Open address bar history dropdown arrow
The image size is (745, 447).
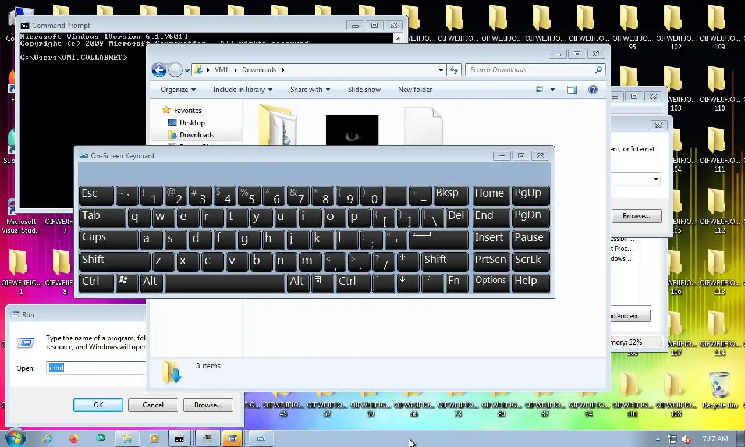(x=441, y=70)
